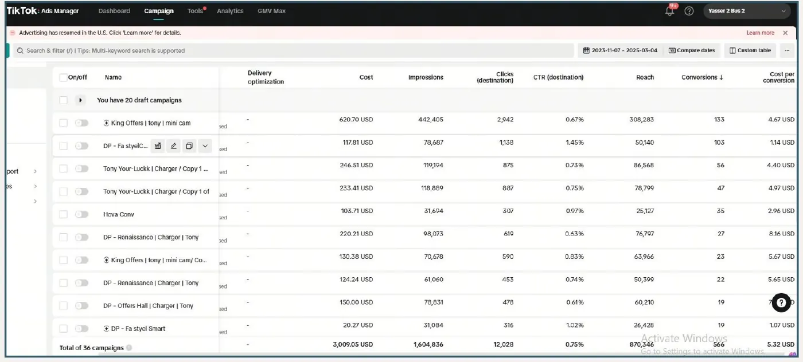The image size is (803, 362).
Task: Click smart campaign icon beside King Offers mini cam
Action: 106,123
